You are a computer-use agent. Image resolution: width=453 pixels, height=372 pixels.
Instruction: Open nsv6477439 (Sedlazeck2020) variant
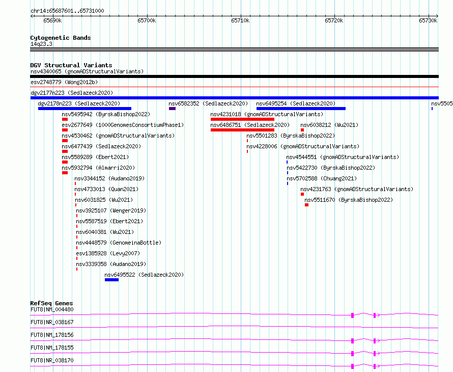tap(101, 146)
